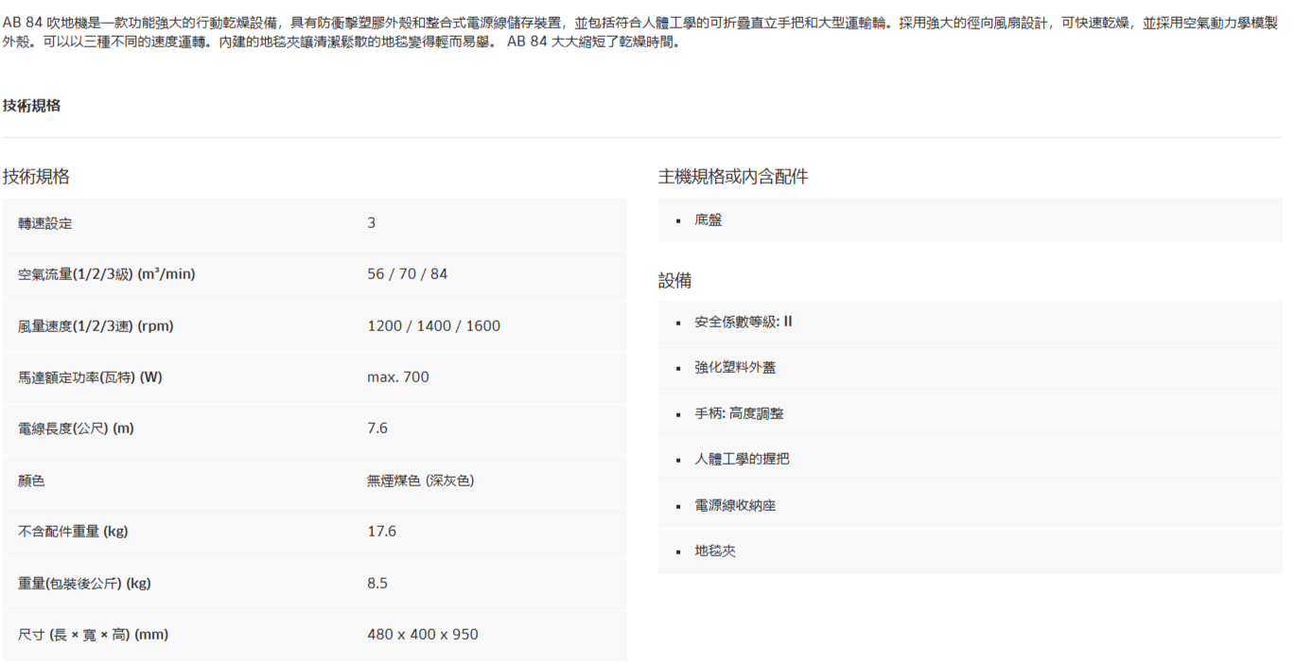The height and width of the screenshot is (667, 1312).
Task: Select the value 56 / 70 / 84
Action: click(408, 274)
